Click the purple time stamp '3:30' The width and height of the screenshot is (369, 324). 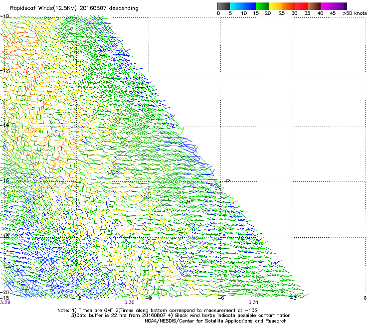click(x=129, y=303)
